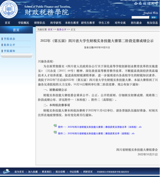
Task: Click the xls icon beside 附件一
Action: tap(55, 126)
